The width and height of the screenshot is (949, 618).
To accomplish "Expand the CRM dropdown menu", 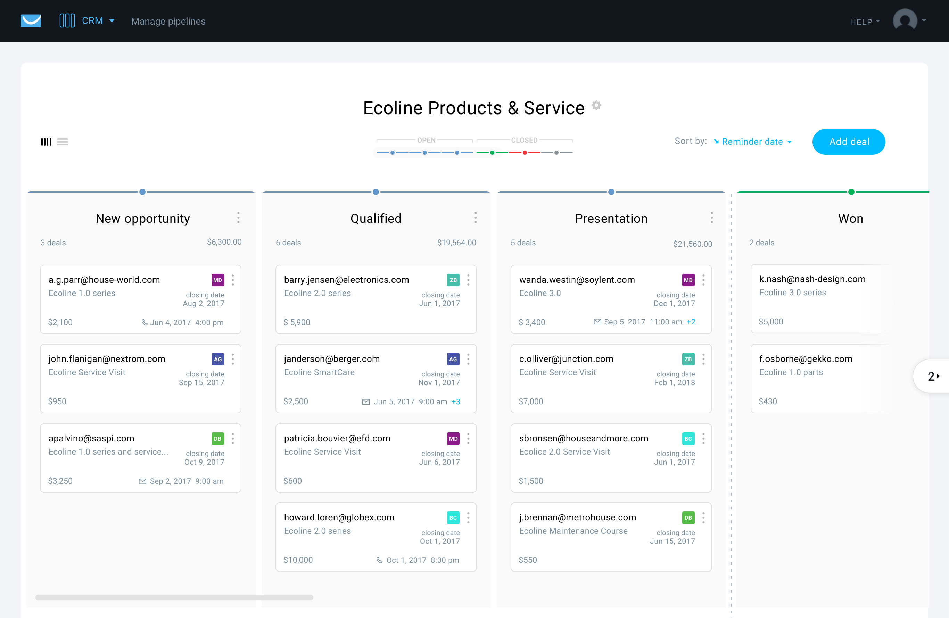I will pos(98,21).
